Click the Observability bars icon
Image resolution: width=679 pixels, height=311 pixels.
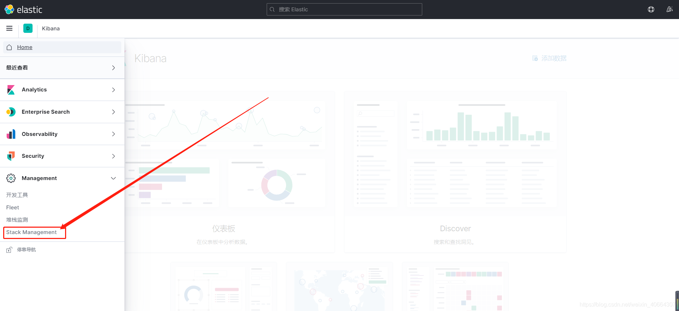[11, 134]
